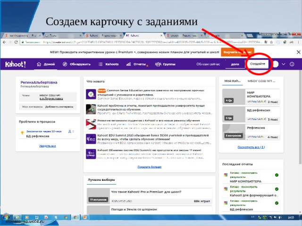Open the university teacher news thumbnail
The height and width of the screenshot is (226, 302).
(x=91, y=109)
